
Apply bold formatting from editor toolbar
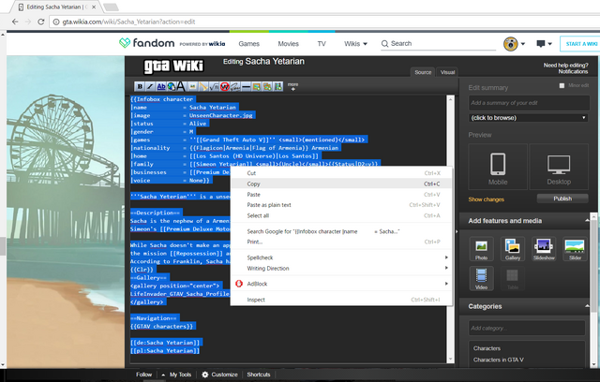coord(140,87)
